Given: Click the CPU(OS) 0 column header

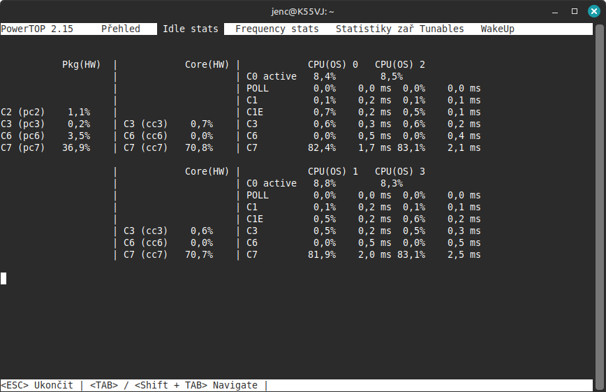Looking at the screenshot, I should pos(332,64).
